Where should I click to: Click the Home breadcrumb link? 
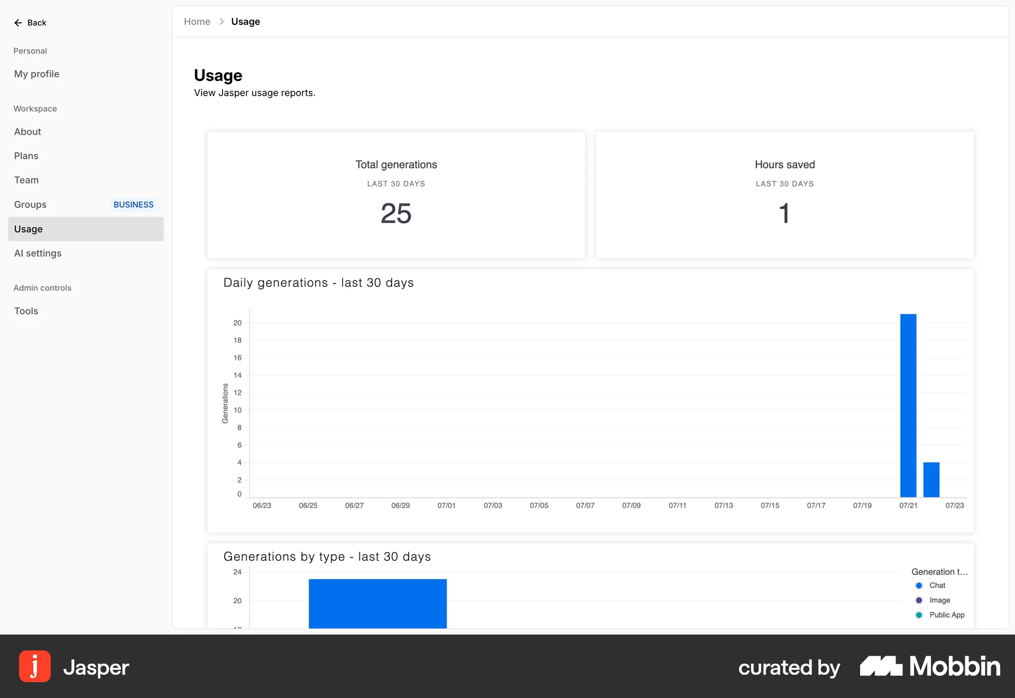tap(197, 22)
